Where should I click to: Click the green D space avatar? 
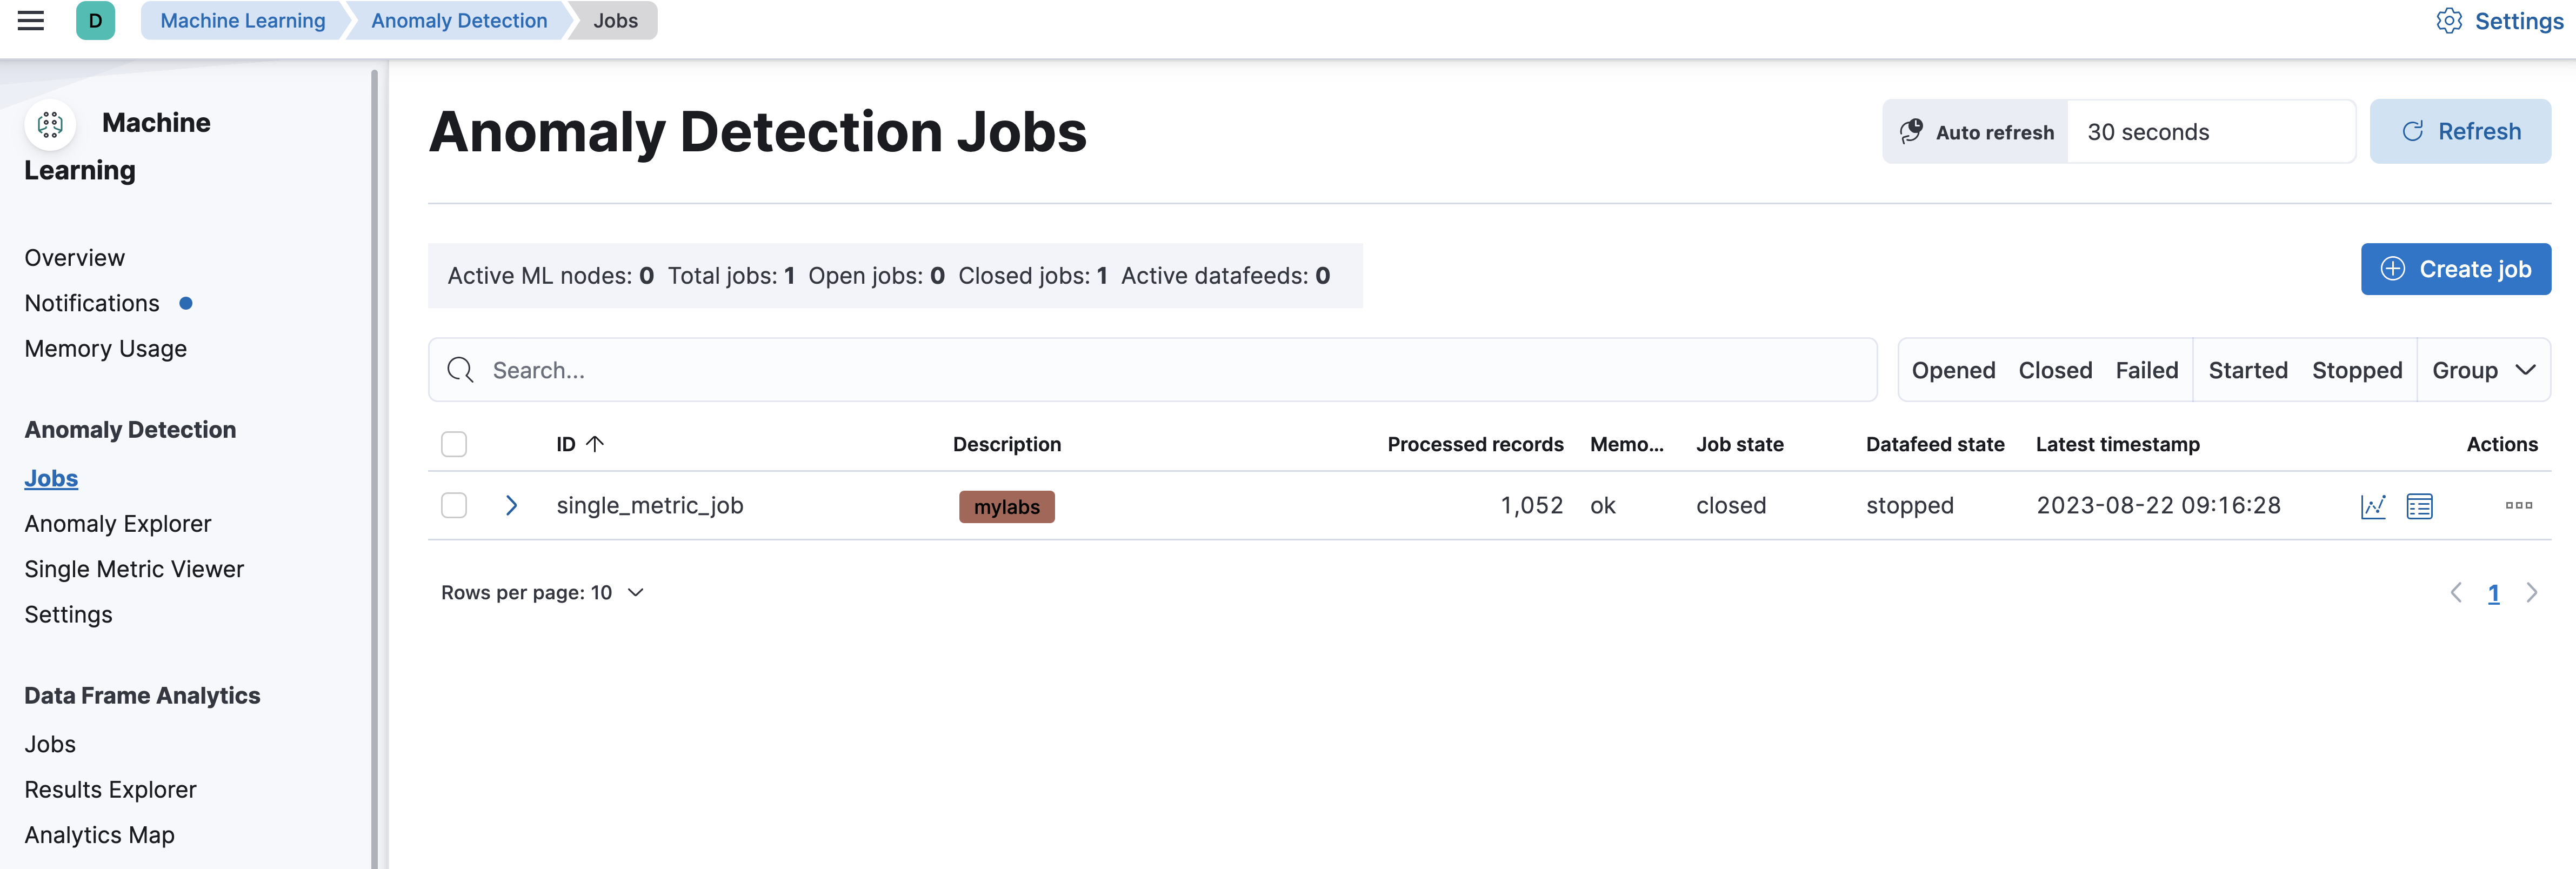pyautogui.click(x=95, y=20)
